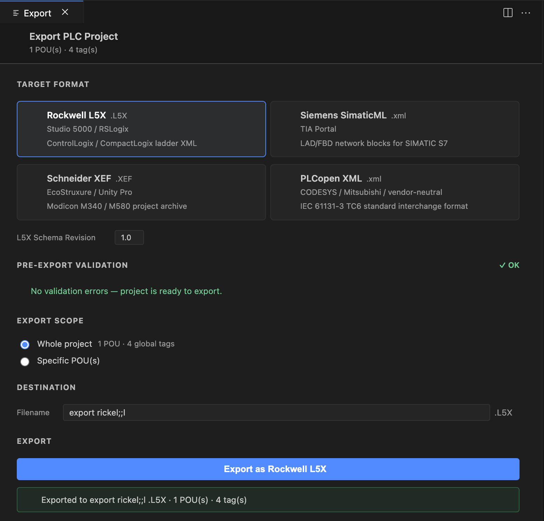Click the Export as Rockwell L5X button
Image resolution: width=544 pixels, height=521 pixels.
pos(268,469)
